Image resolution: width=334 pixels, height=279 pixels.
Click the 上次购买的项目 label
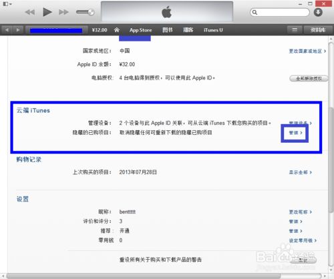point(92,172)
